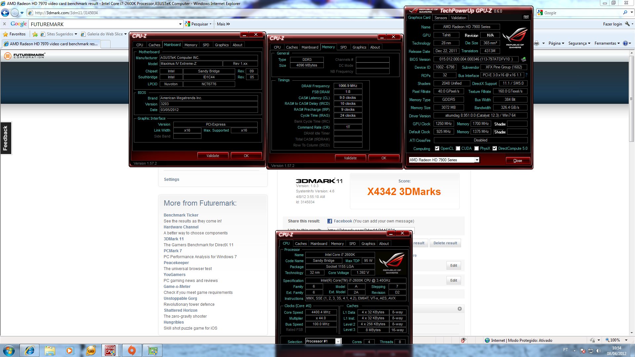Click the privacy report eye icon in status bar
Image resolution: width=635 pixels, height=357 pixels.
(x=463, y=340)
